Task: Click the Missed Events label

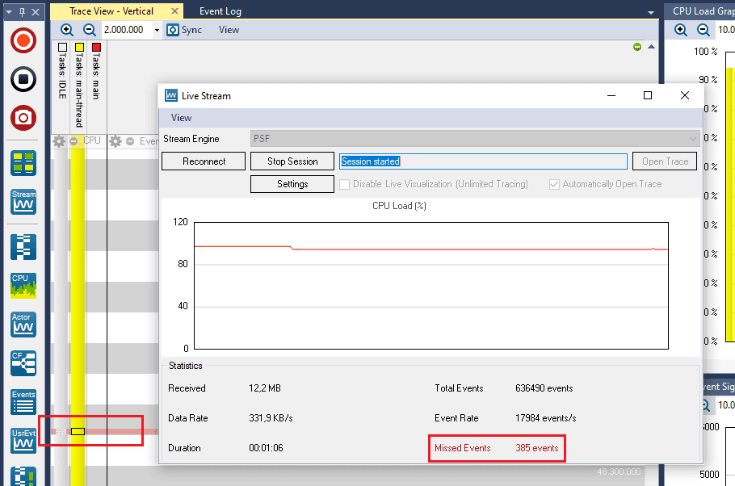Action: click(462, 448)
